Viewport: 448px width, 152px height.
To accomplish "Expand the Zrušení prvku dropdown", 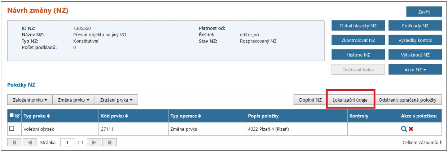I will point(117,100).
